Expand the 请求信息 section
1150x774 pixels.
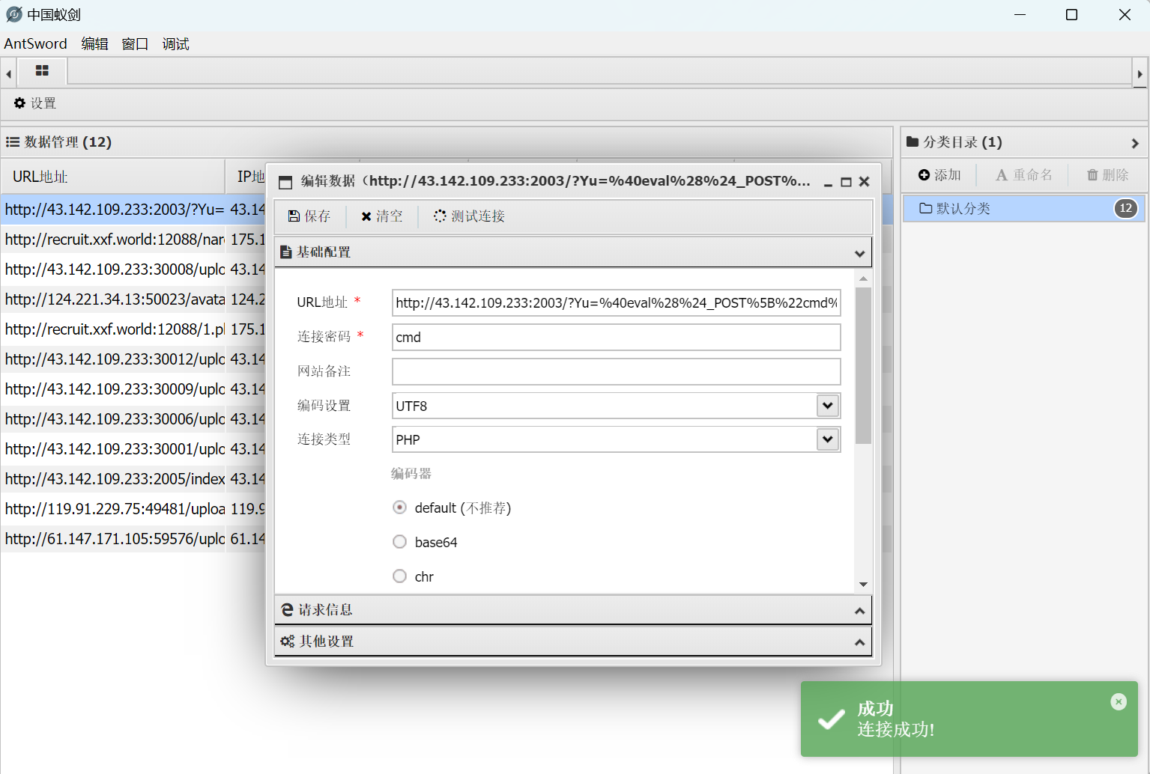tap(573, 610)
